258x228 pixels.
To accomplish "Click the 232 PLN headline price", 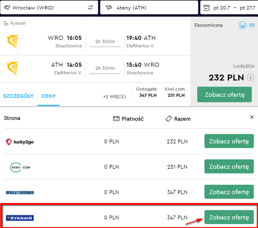I will pos(226,77).
